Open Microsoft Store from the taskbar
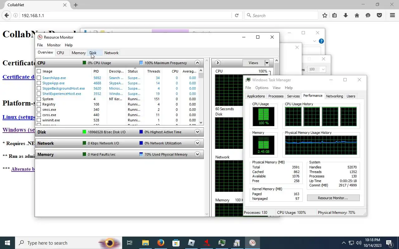Viewport: 399px width, 249px height. (176, 243)
